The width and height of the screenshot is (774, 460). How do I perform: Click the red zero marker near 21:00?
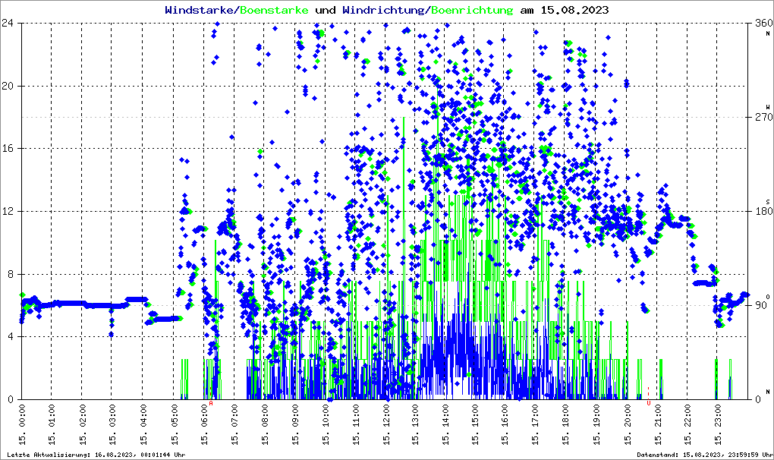coord(649,402)
